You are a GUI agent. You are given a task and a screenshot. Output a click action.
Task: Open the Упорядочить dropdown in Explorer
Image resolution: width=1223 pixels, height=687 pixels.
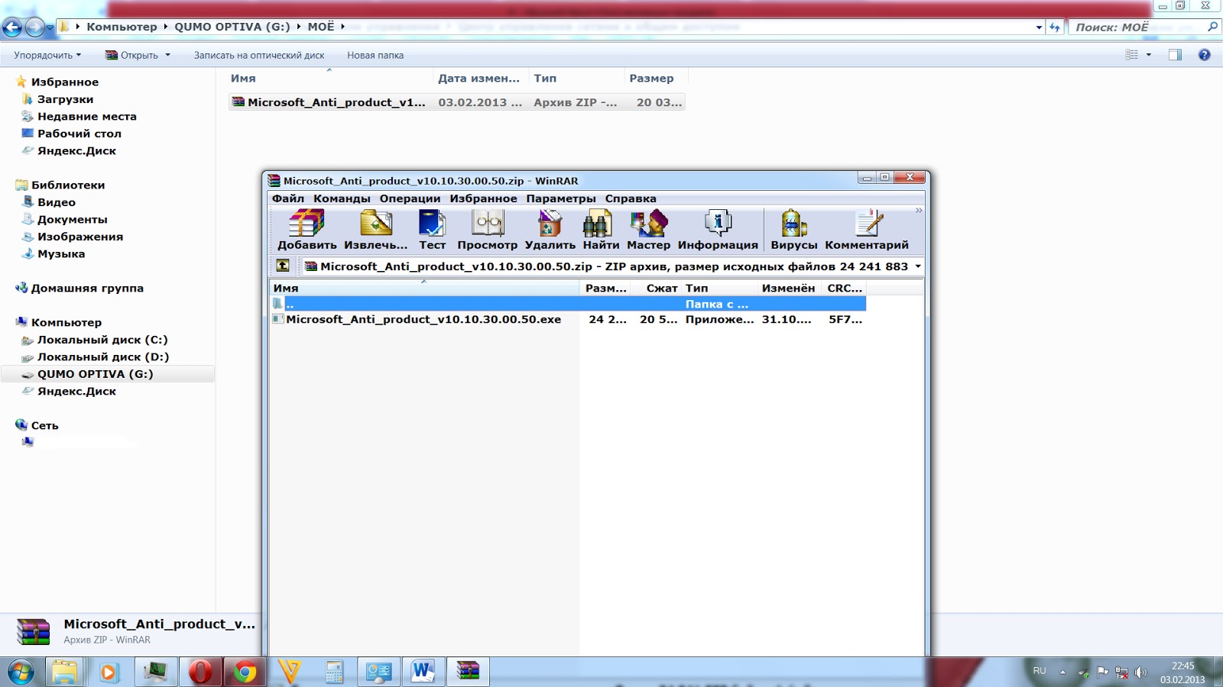click(47, 55)
